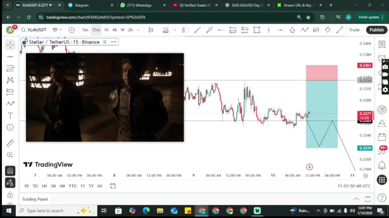Image resolution: width=389 pixels, height=218 pixels.
Task: Switch to the 5m timeframe
Action: pos(85,30)
